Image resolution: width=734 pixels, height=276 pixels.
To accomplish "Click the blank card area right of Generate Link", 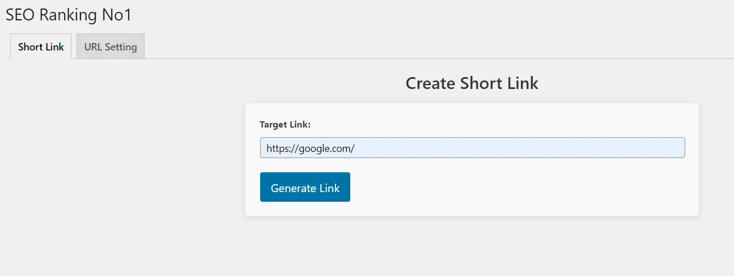I will pyautogui.click(x=510, y=188).
